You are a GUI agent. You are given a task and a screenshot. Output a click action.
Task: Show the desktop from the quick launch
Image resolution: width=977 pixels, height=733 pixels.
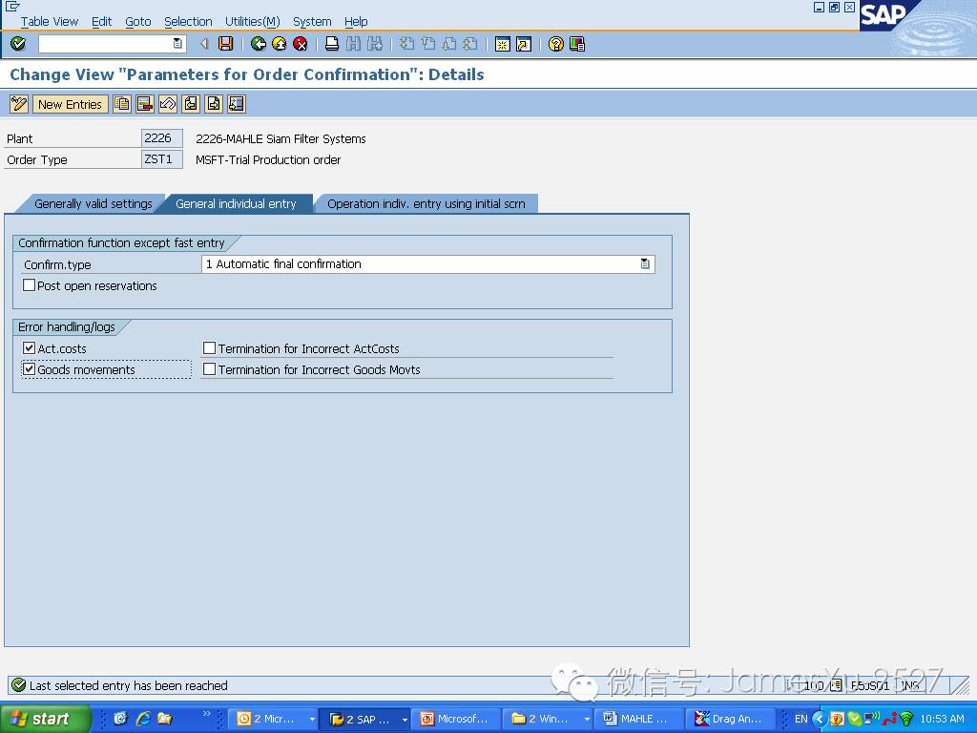(119, 719)
